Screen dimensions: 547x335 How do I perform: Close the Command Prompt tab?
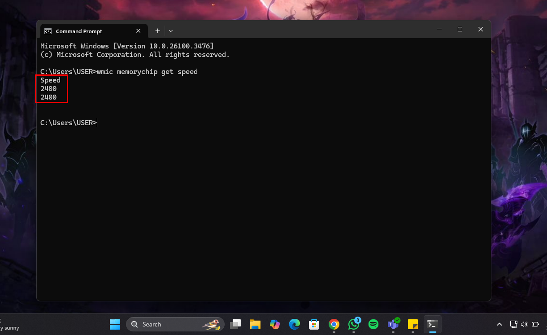pos(139,31)
